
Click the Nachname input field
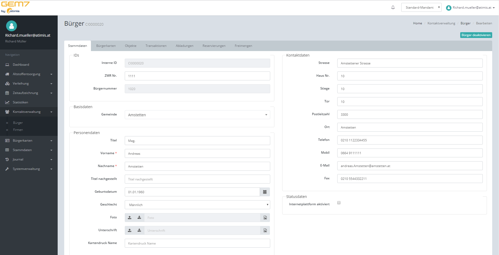click(x=197, y=166)
